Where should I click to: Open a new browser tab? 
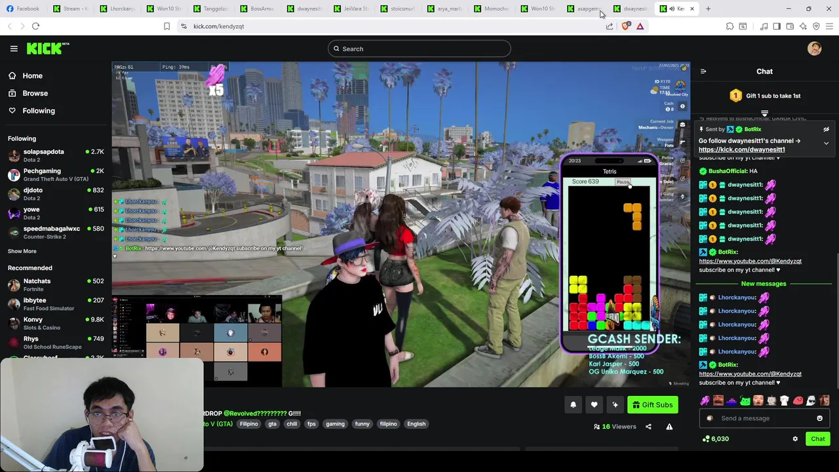tap(708, 9)
